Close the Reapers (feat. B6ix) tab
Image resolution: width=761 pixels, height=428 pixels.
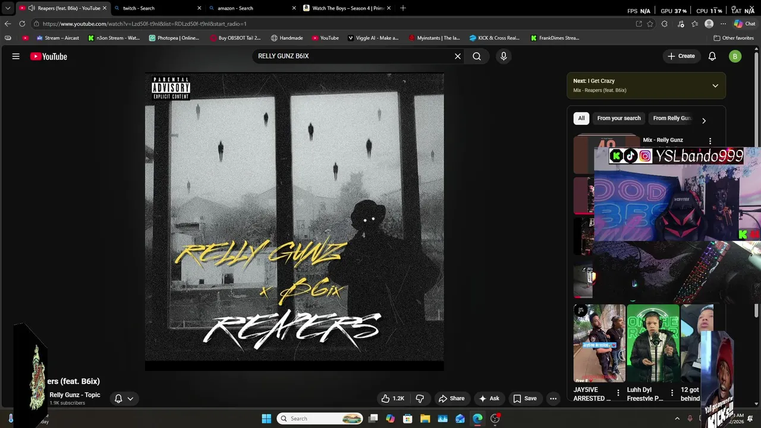(x=105, y=8)
